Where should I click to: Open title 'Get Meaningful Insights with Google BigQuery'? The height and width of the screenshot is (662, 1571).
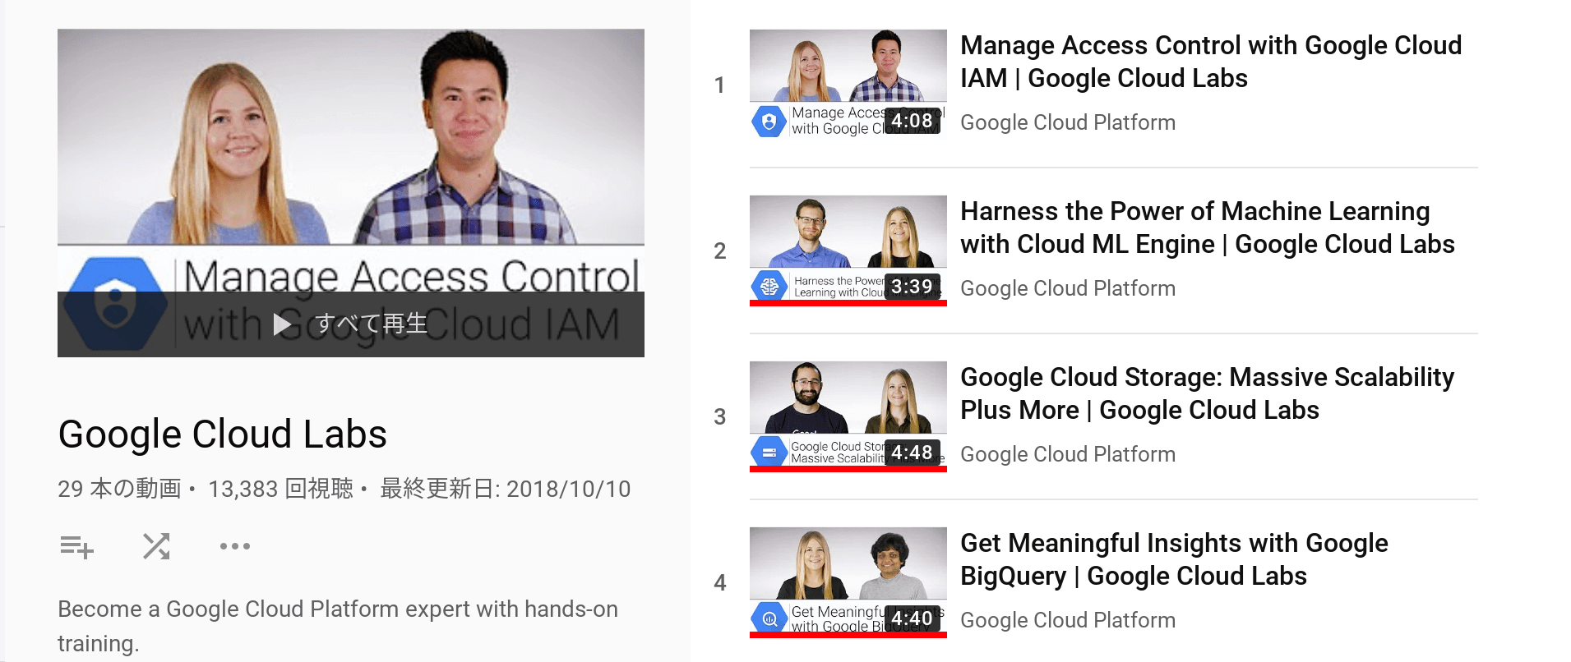tap(1174, 559)
